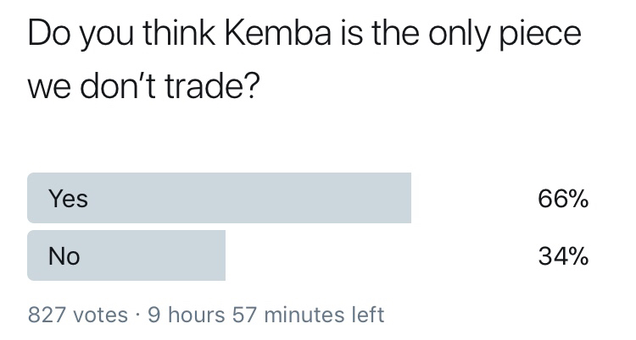The image size is (636, 340).
Task: Select the No poll option label
Action: click(x=64, y=255)
